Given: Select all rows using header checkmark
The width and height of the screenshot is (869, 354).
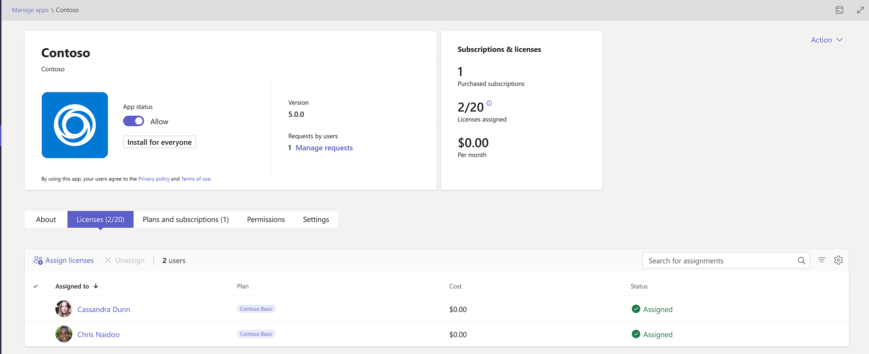Looking at the screenshot, I should (36, 286).
